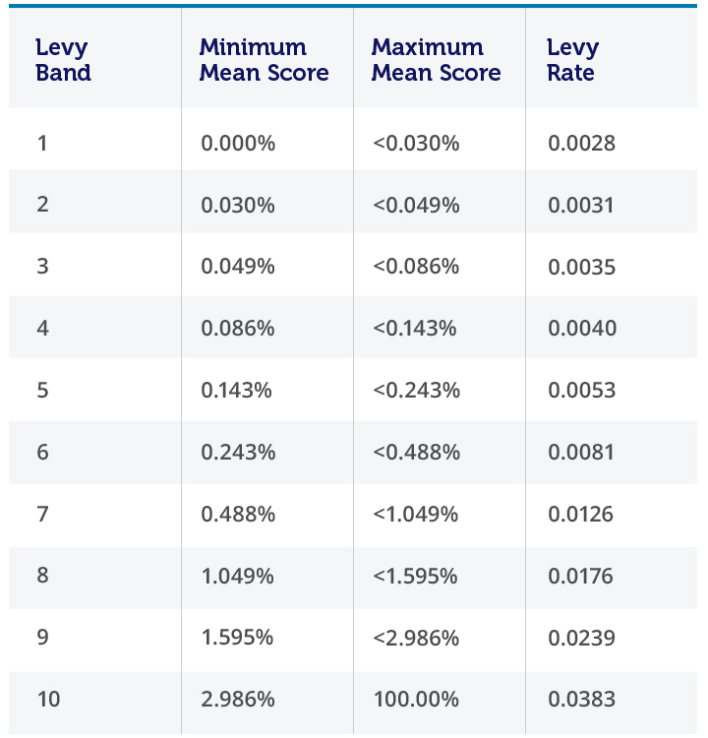Select Levy Band 8 cell
The width and height of the screenshot is (708, 738).
[42, 576]
